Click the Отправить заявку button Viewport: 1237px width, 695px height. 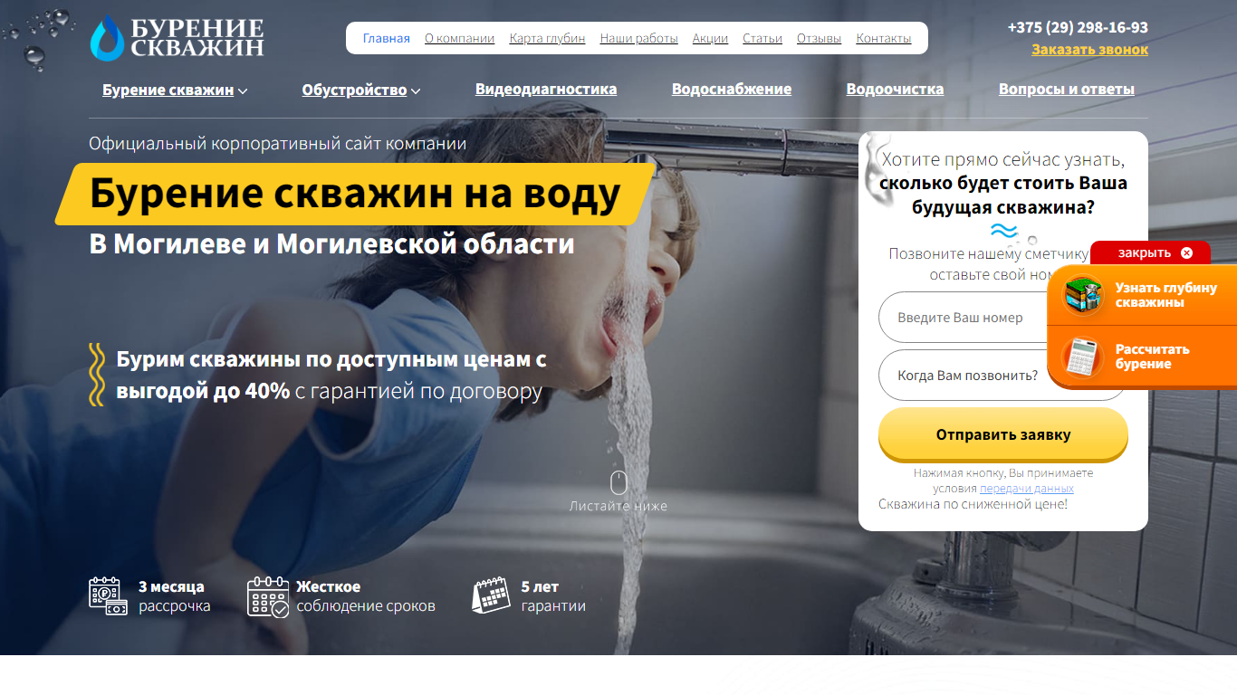(1003, 434)
